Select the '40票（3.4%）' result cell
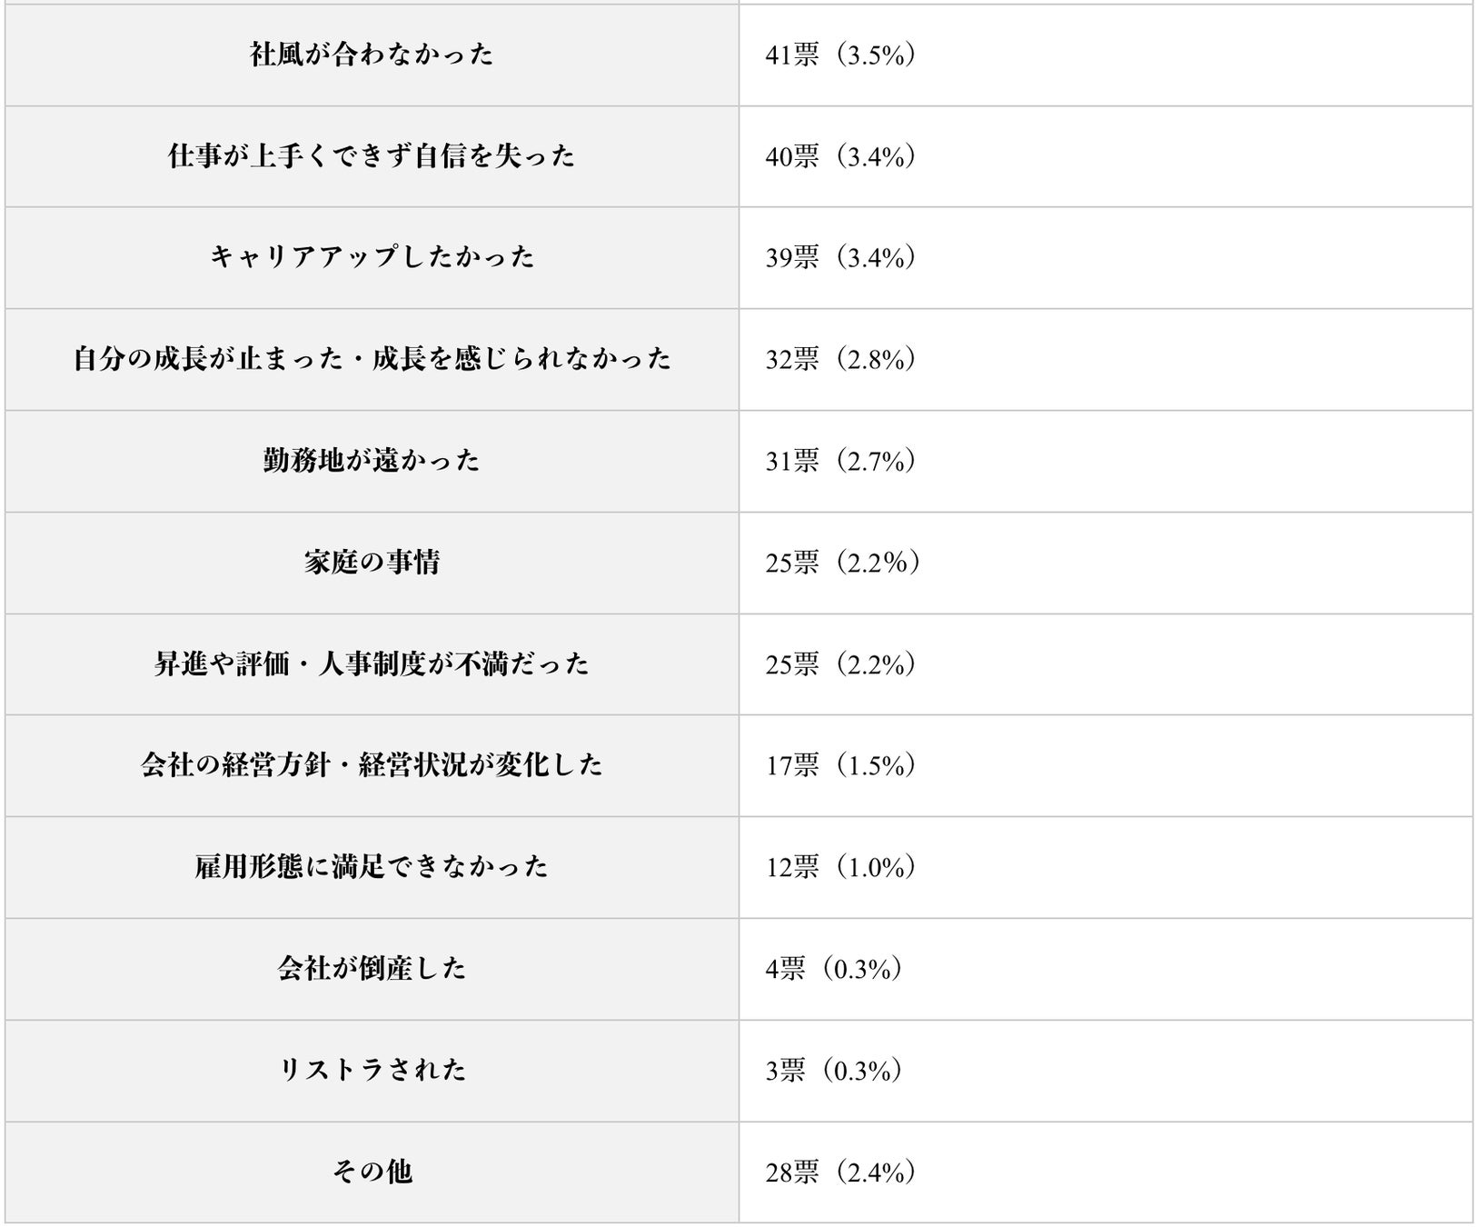The width and height of the screenshot is (1479, 1227). tap(840, 157)
